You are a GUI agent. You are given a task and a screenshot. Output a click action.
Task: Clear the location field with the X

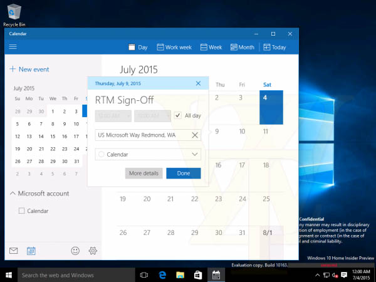[x=194, y=135]
